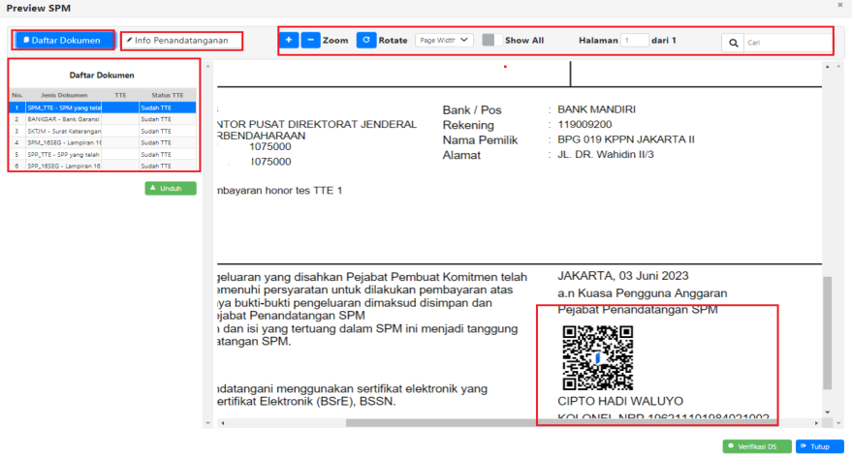Open the Info Penandatanganan tab
The height and width of the screenshot is (458, 852).
(x=181, y=41)
